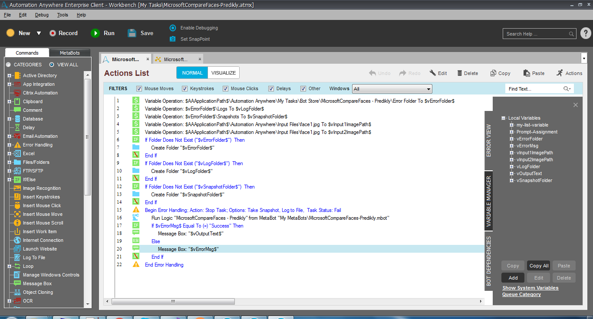
Task: Open the help question mark icon
Action: click(585, 33)
